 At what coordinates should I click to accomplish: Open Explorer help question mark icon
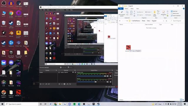184,9
